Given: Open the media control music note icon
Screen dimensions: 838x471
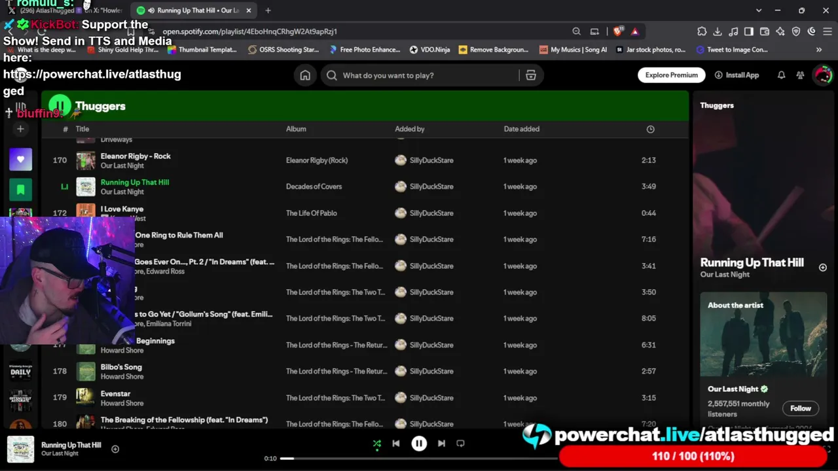Looking at the screenshot, I should tap(733, 31).
